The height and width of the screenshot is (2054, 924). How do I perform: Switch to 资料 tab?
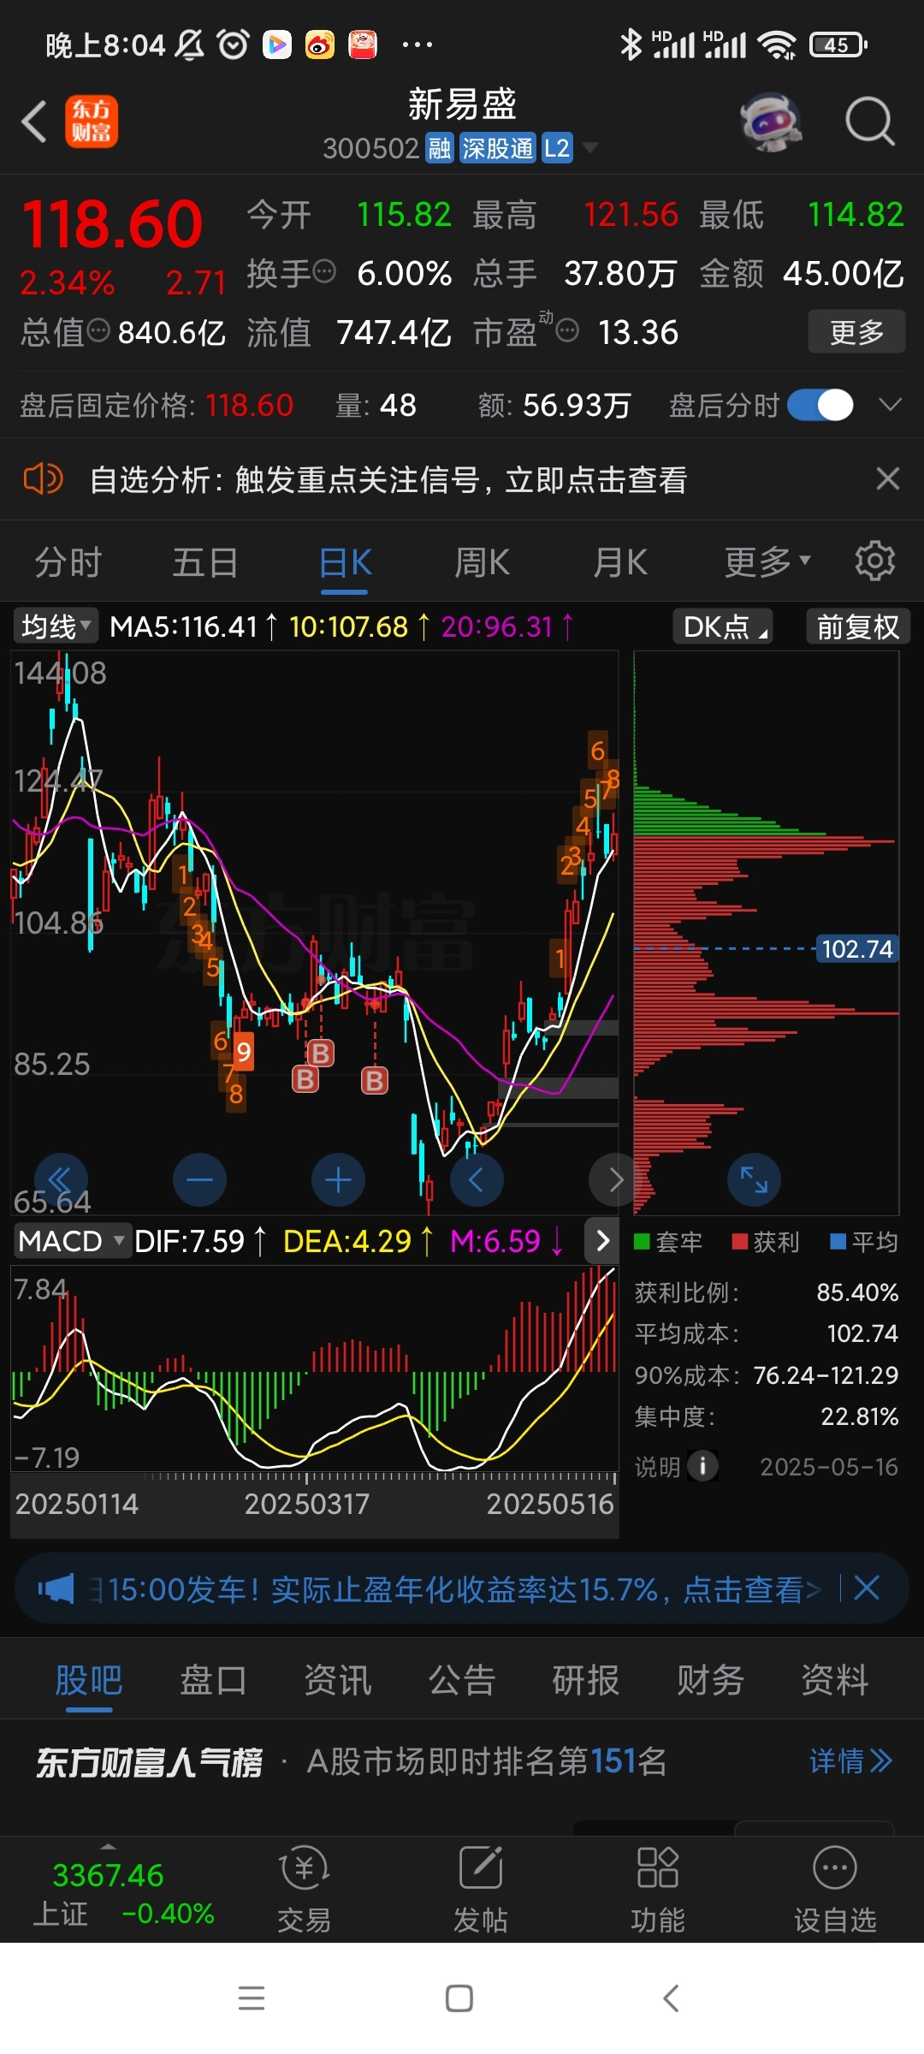tap(835, 1680)
